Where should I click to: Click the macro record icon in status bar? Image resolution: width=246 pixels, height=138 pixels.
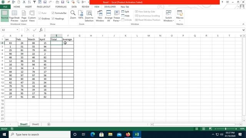click(12, 129)
